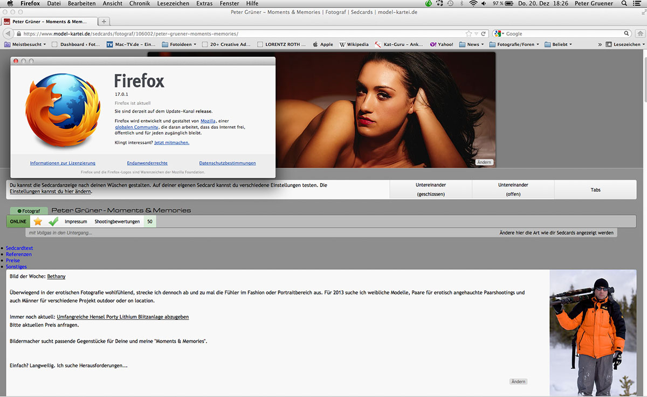This screenshot has width=647, height=397.
Task: Expand the Fotografie/Foren bookmarks folder
Action: click(514, 44)
